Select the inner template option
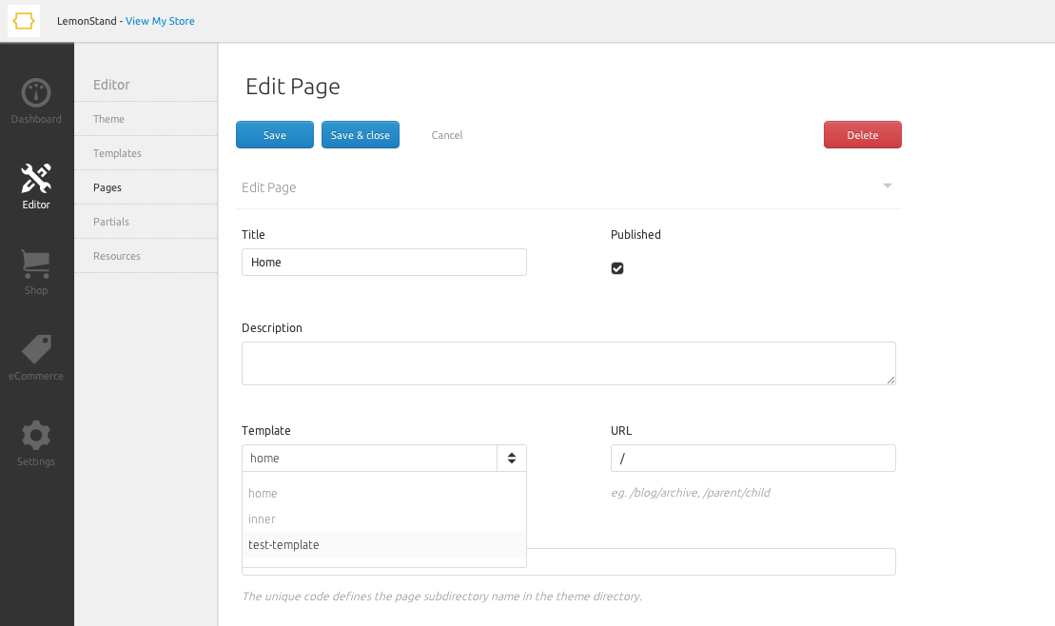The width and height of the screenshot is (1055, 626). coord(262,519)
